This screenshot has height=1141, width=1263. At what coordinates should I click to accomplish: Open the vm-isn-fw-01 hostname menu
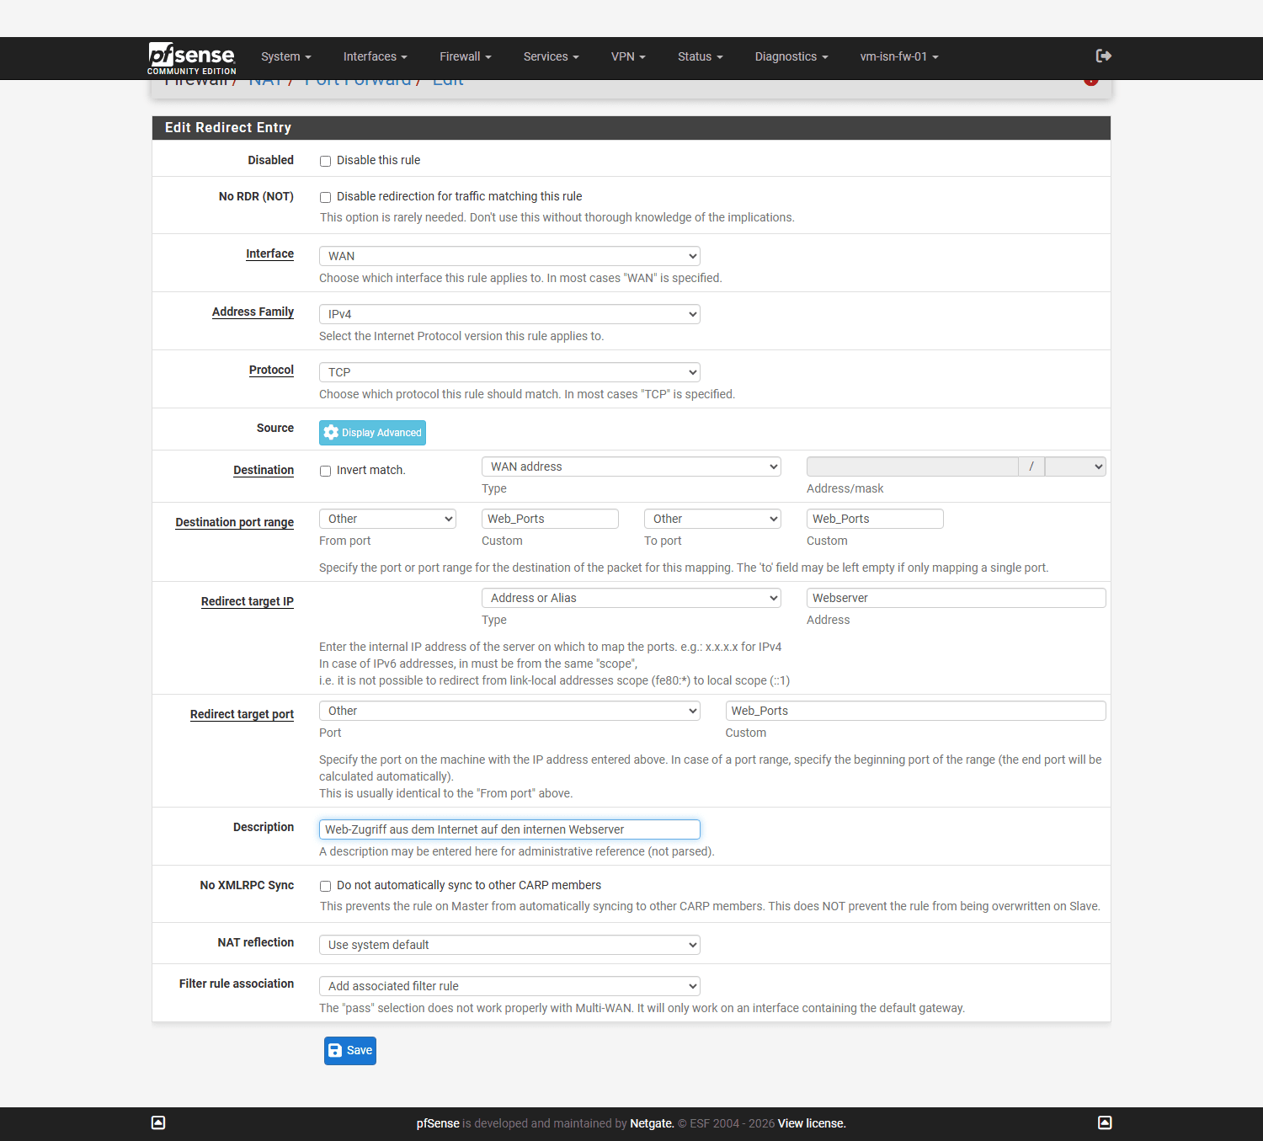899,56
